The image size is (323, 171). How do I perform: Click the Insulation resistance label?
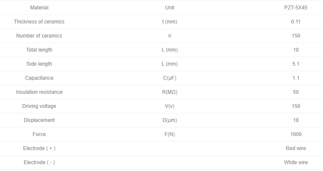pyautogui.click(x=39, y=92)
